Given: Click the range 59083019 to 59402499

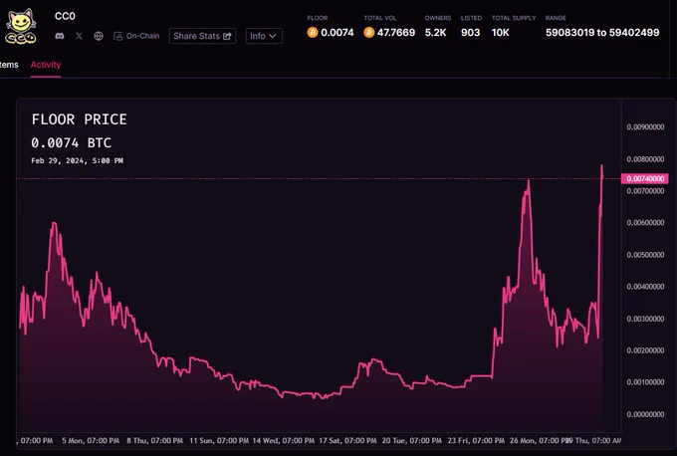Looking at the screenshot, I should click(x=602, y=33).
